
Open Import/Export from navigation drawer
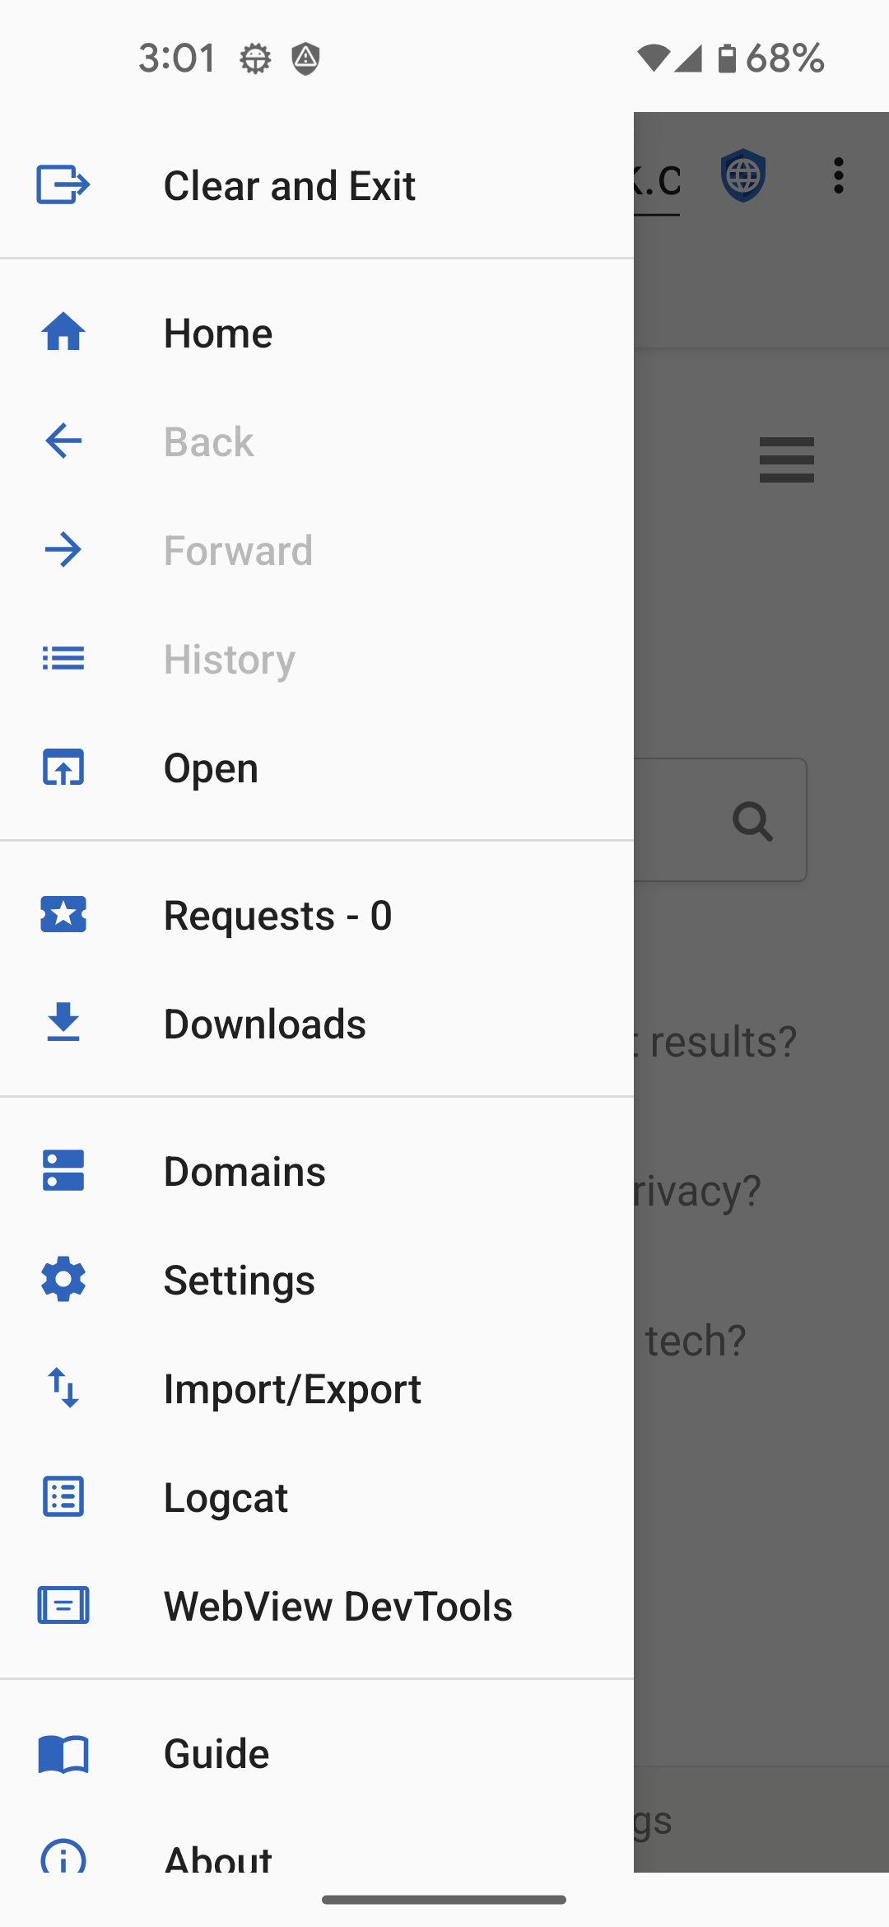pos(292,1389)
